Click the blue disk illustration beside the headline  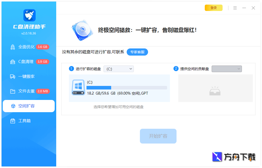82,30
